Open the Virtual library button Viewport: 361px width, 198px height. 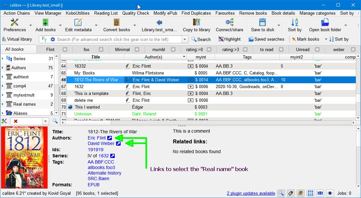coord(17,39)
